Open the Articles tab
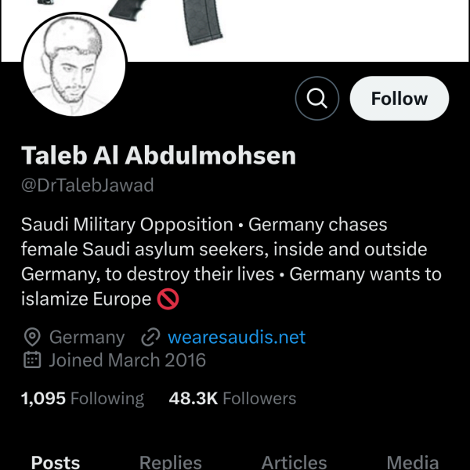Viewport: 470px width, 470px height. 294,461
